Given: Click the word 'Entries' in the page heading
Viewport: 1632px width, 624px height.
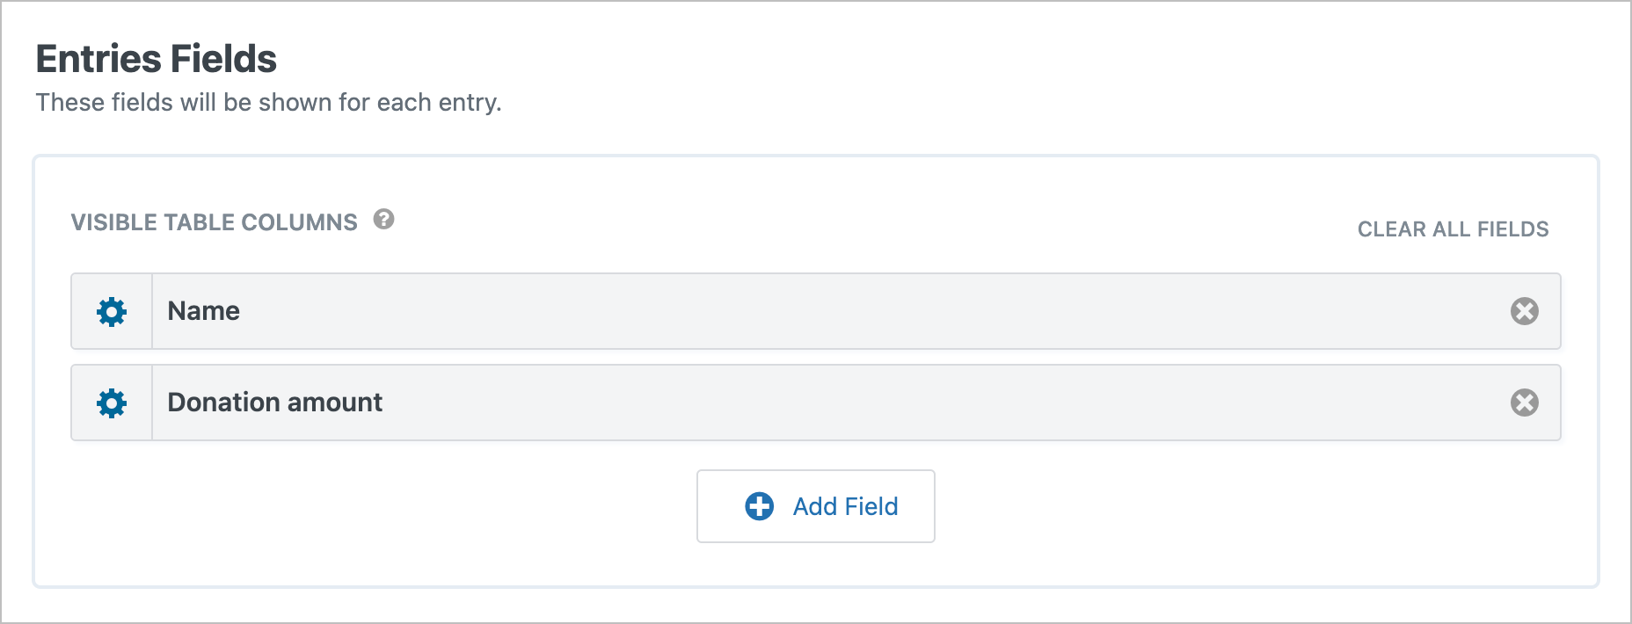Looking at the screenshot, I should click(x=86, y=59).
